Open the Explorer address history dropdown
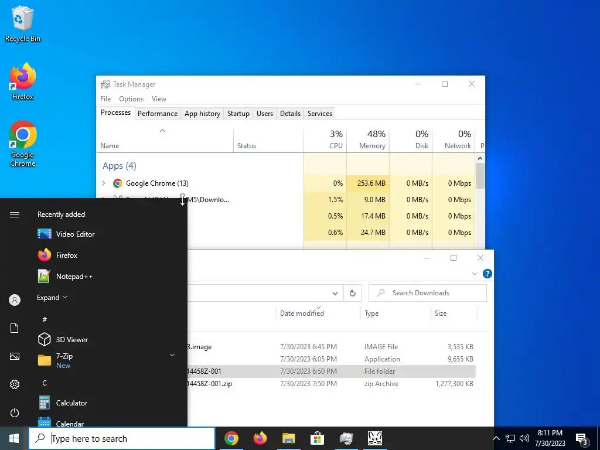 335,294
